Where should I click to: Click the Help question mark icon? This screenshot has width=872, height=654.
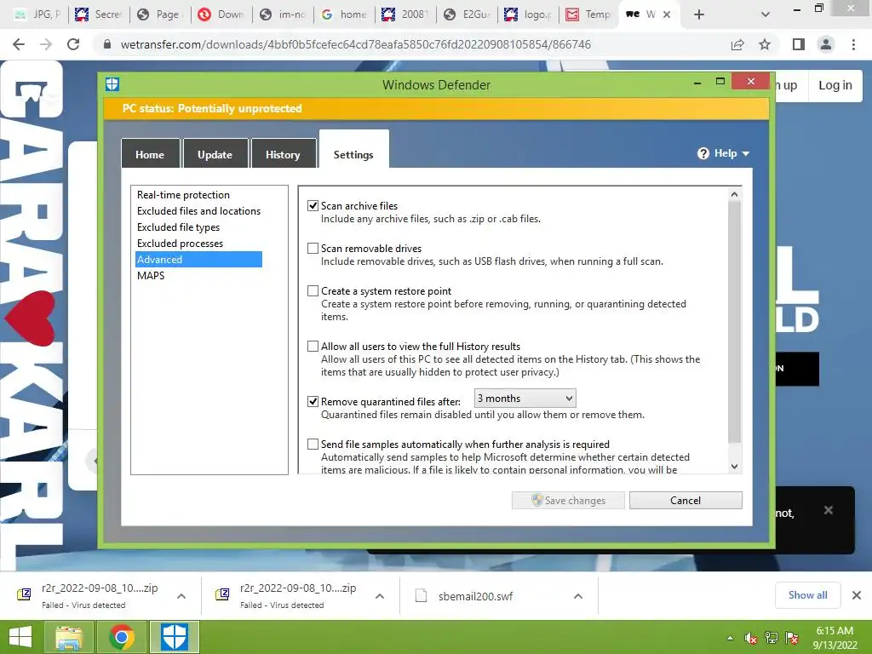tap(703, 153)
